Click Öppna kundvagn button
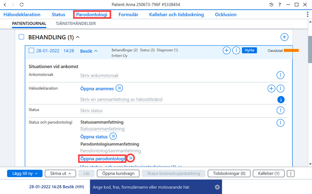 tap(118, 173)
